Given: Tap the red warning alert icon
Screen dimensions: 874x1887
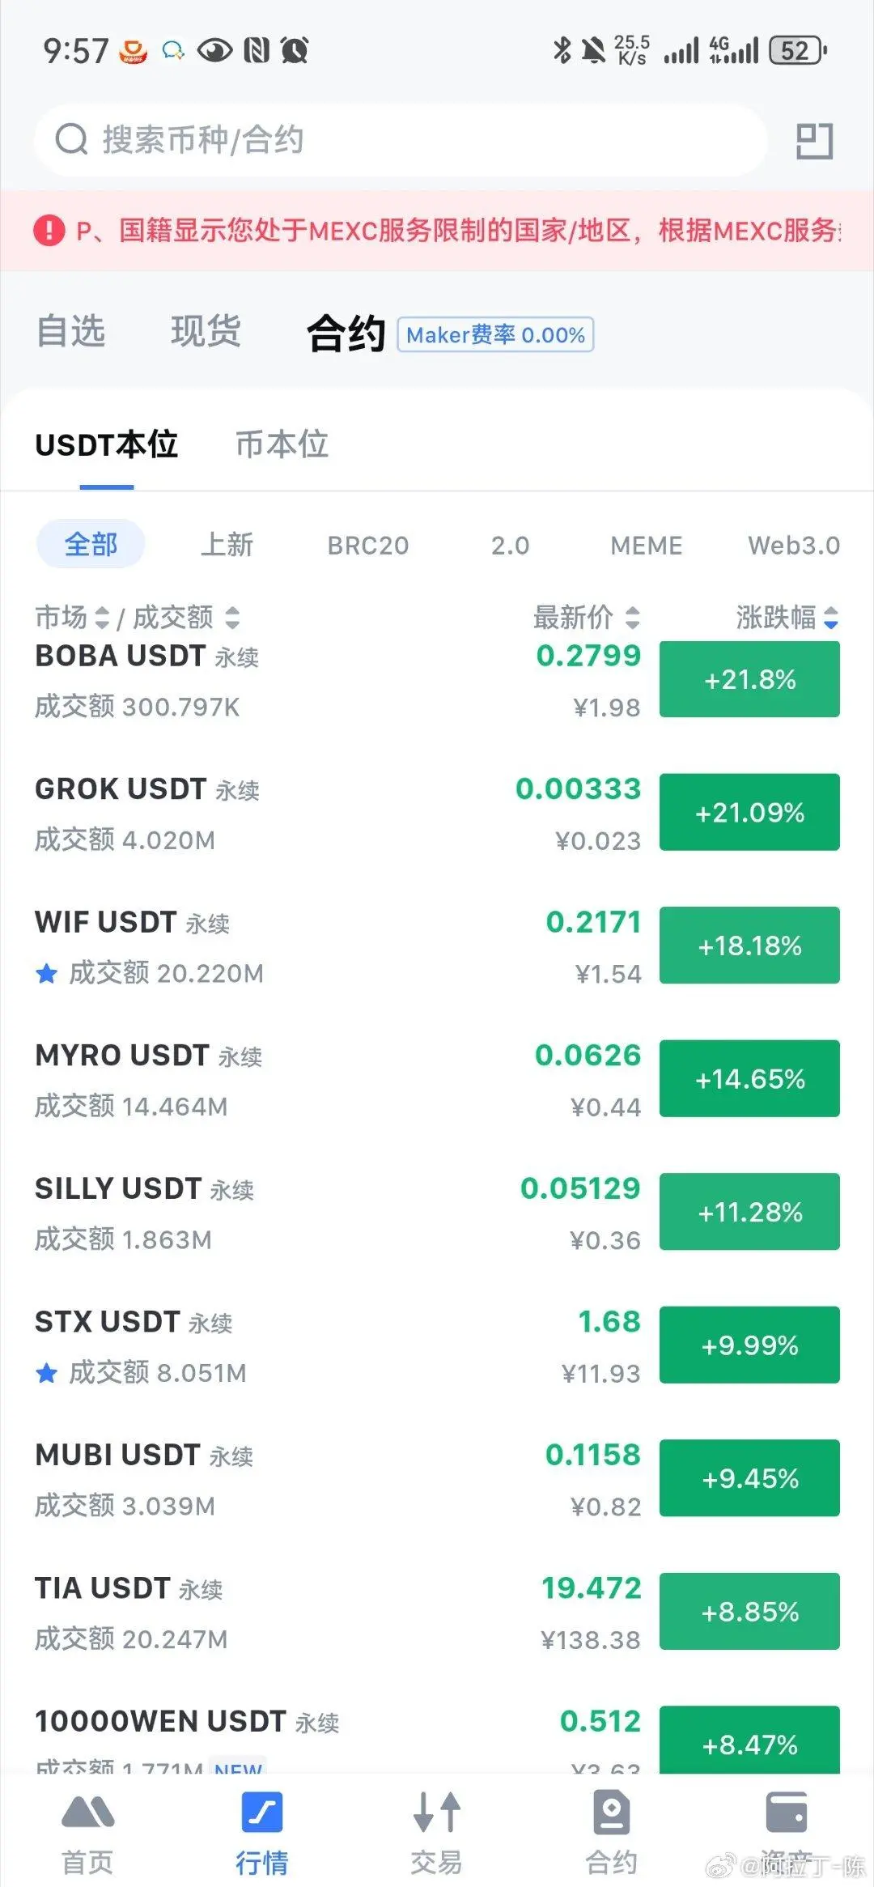Looking at the screenshot, I should [49, 231].
